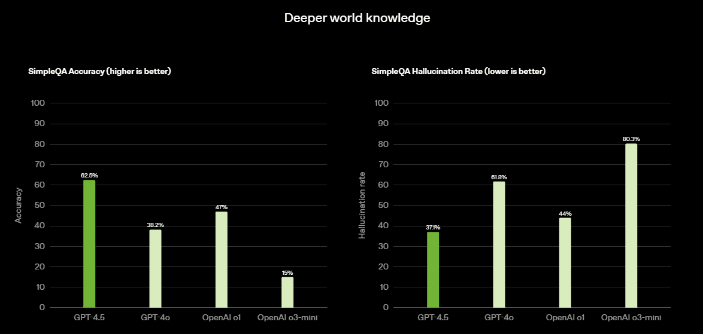Click the '70' tick on the Accuracy axis
Viewport: 703px width, 334px height.
point(40,164)
